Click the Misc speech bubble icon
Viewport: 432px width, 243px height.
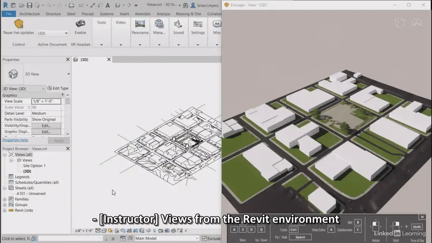point(217,24)
